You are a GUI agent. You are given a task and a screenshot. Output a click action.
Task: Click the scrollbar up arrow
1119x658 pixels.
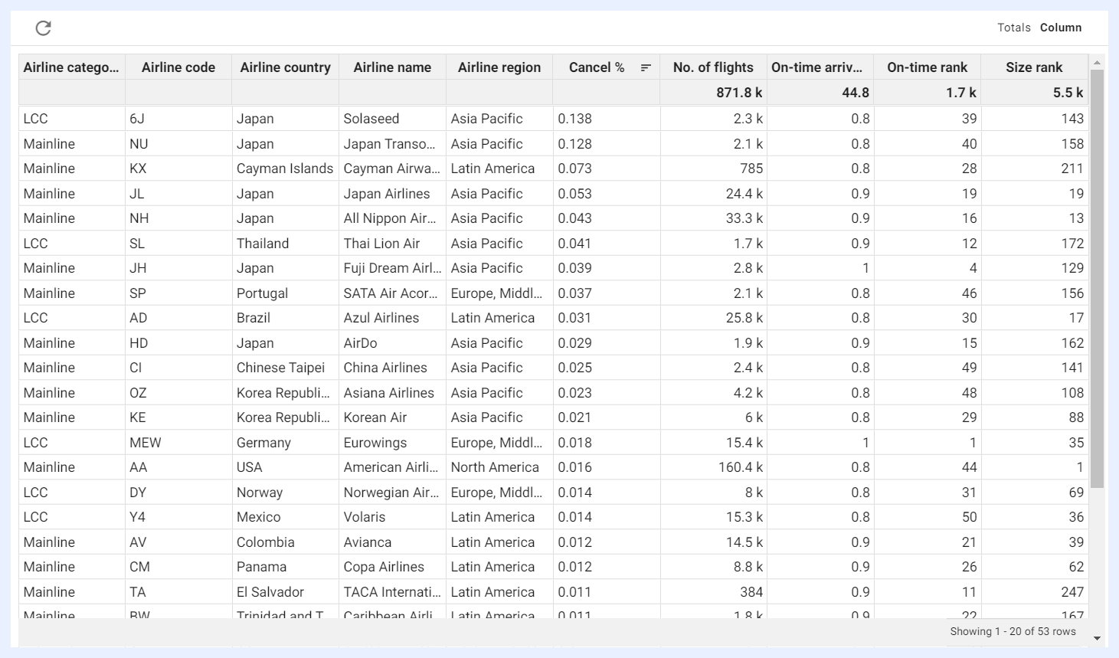point(1097,63)
